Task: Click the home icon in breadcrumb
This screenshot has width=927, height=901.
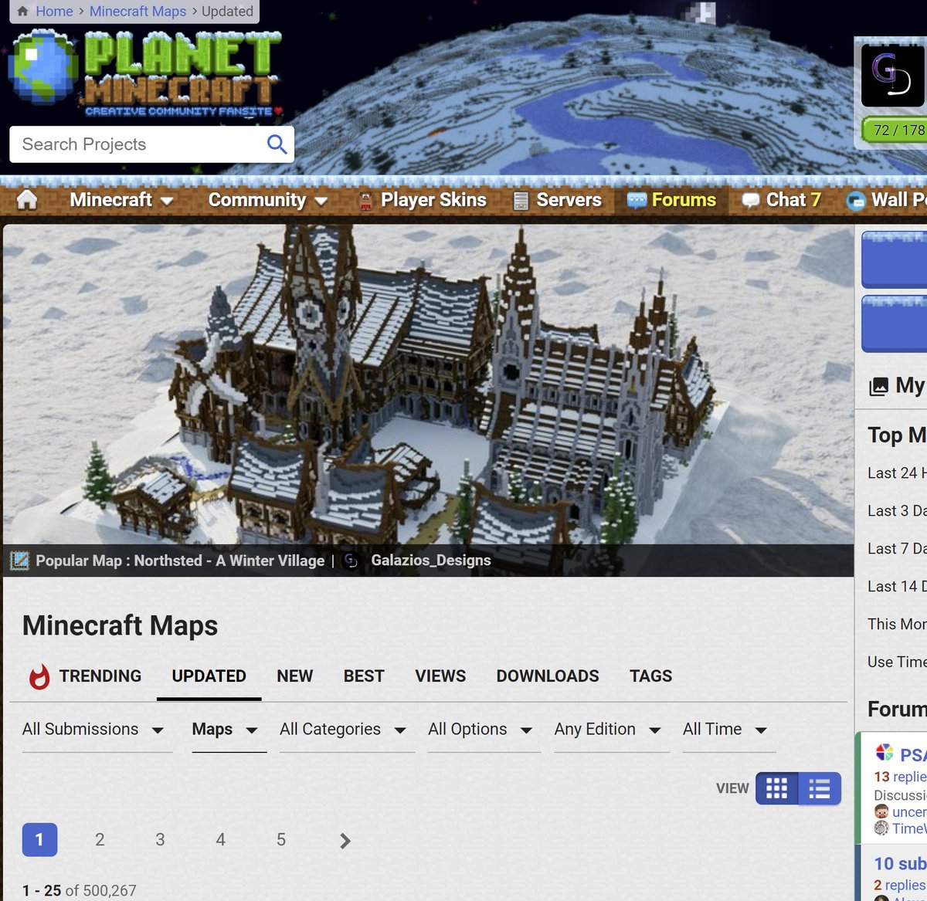Action: point(22,12)
